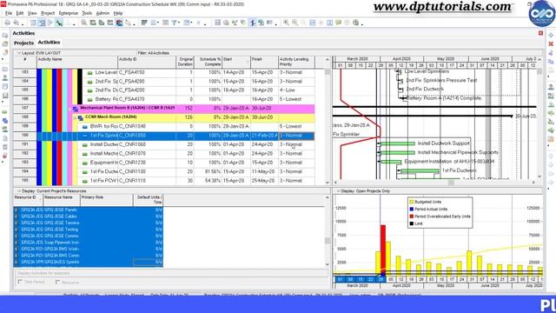Tick the Resource checkbox
Viewport: 556px width, 313px height.
pos(57,282)
